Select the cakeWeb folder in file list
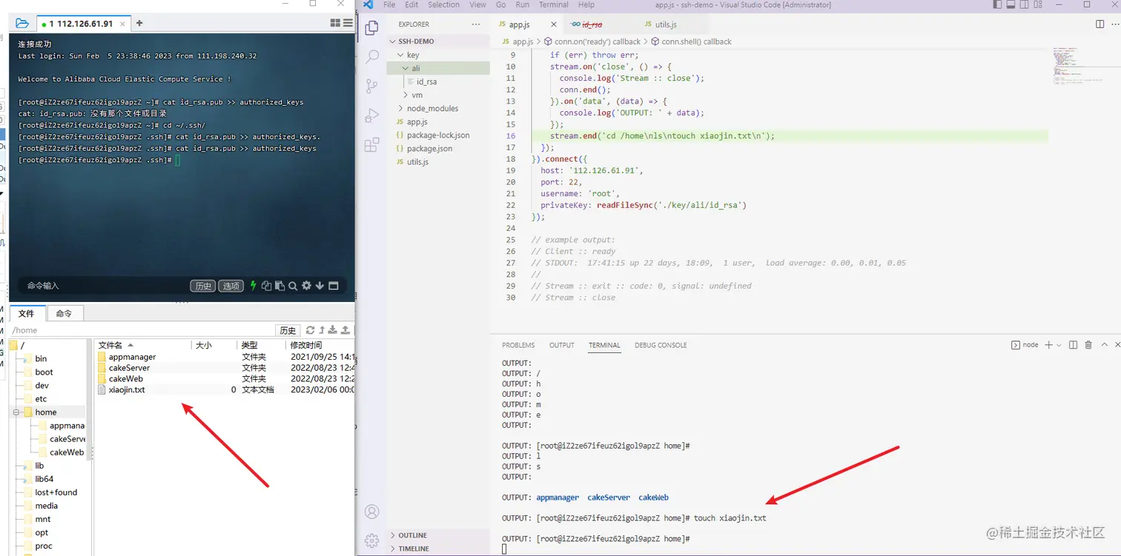Viewport: 1121px width, 556px height. (126, 378)
